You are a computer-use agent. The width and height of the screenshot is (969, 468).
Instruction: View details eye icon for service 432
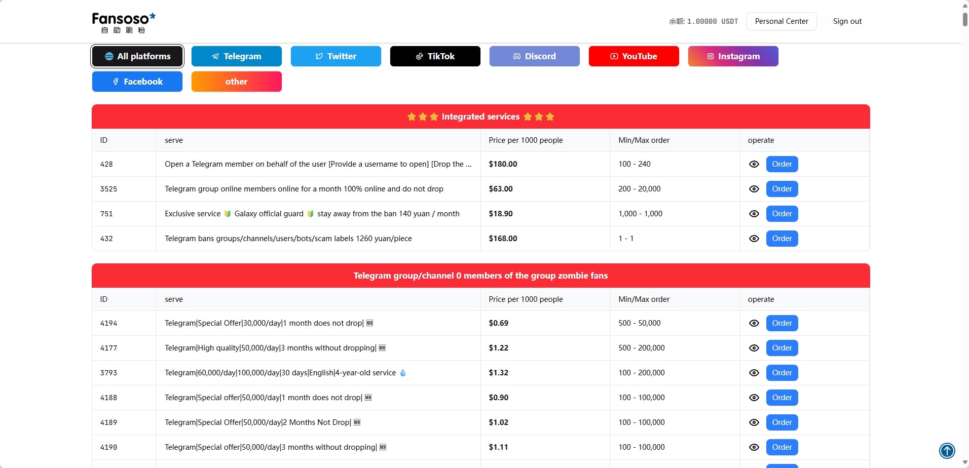754,239
